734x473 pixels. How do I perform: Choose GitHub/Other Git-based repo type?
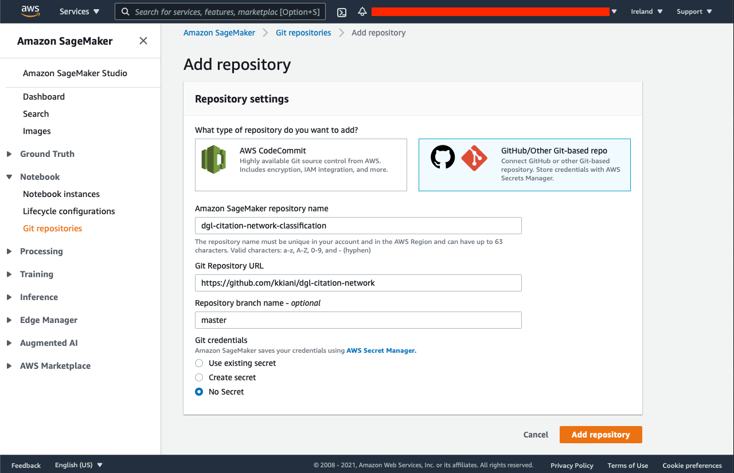(x=525, y=165)
